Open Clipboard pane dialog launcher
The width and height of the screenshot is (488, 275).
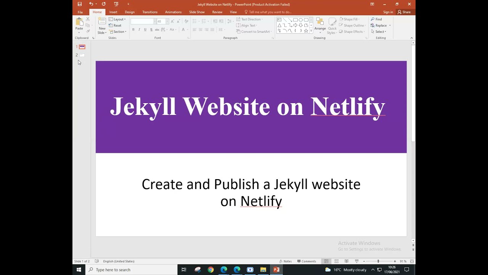click(93, 38)
